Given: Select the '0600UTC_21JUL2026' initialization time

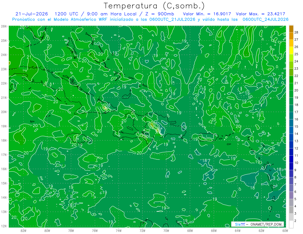Looking at the screenshot, I should [x=172, y=19].
